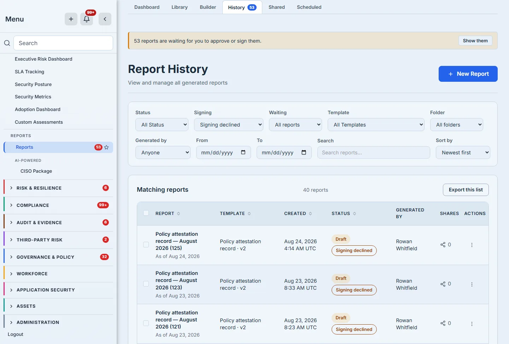
Task: Click Export this list button
Action: point(466,190)
